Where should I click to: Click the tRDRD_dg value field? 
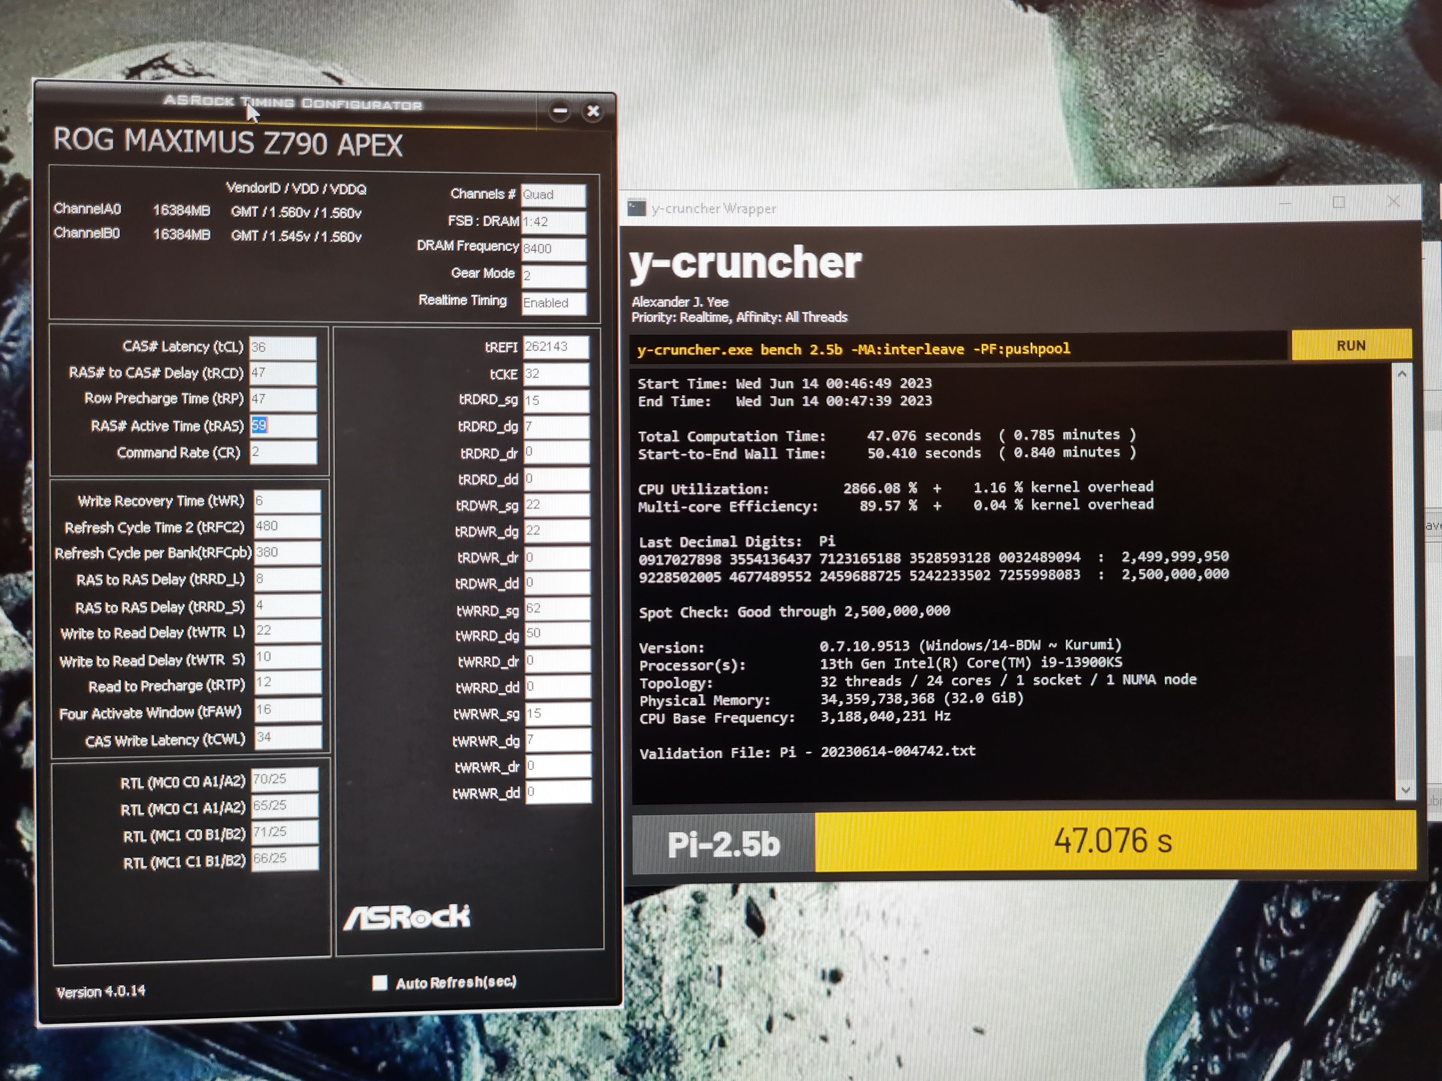coord(556,427)
